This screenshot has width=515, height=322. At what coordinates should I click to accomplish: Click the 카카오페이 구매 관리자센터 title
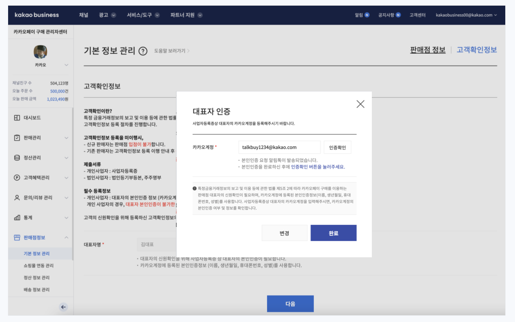40,32
